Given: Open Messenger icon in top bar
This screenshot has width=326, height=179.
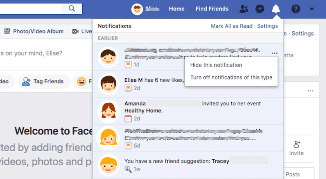Looking at the screenshot, I should [x=260, y=9].
